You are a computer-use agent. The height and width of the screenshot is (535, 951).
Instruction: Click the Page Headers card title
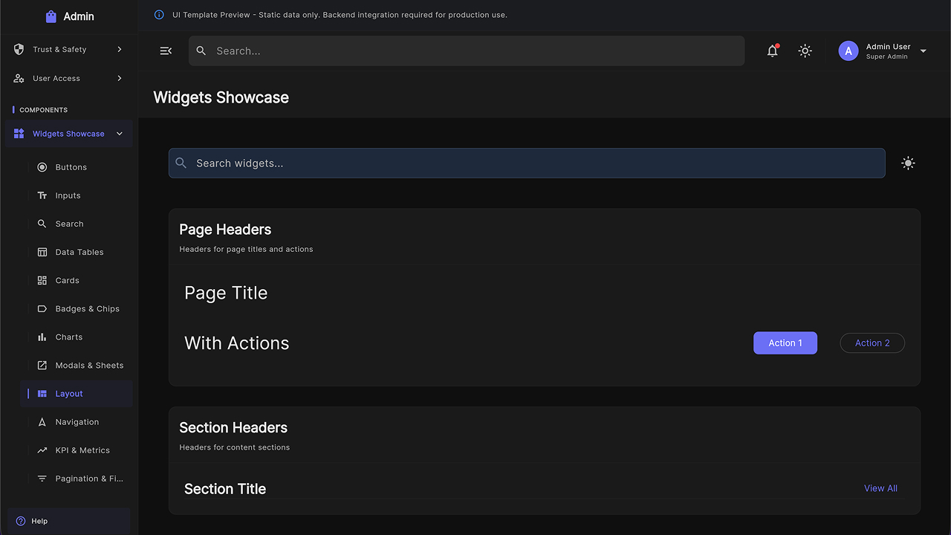coord(225,230)
